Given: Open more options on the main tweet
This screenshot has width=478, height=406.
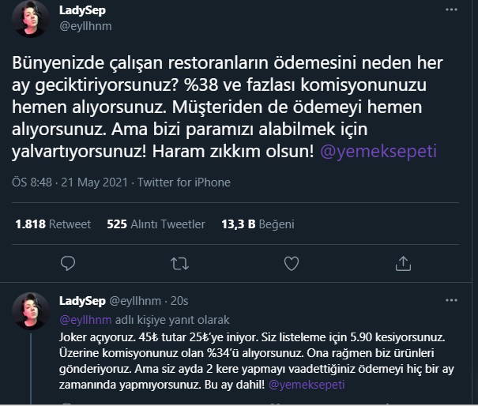Looking at the screenshot, I should [x=451, y=11].
